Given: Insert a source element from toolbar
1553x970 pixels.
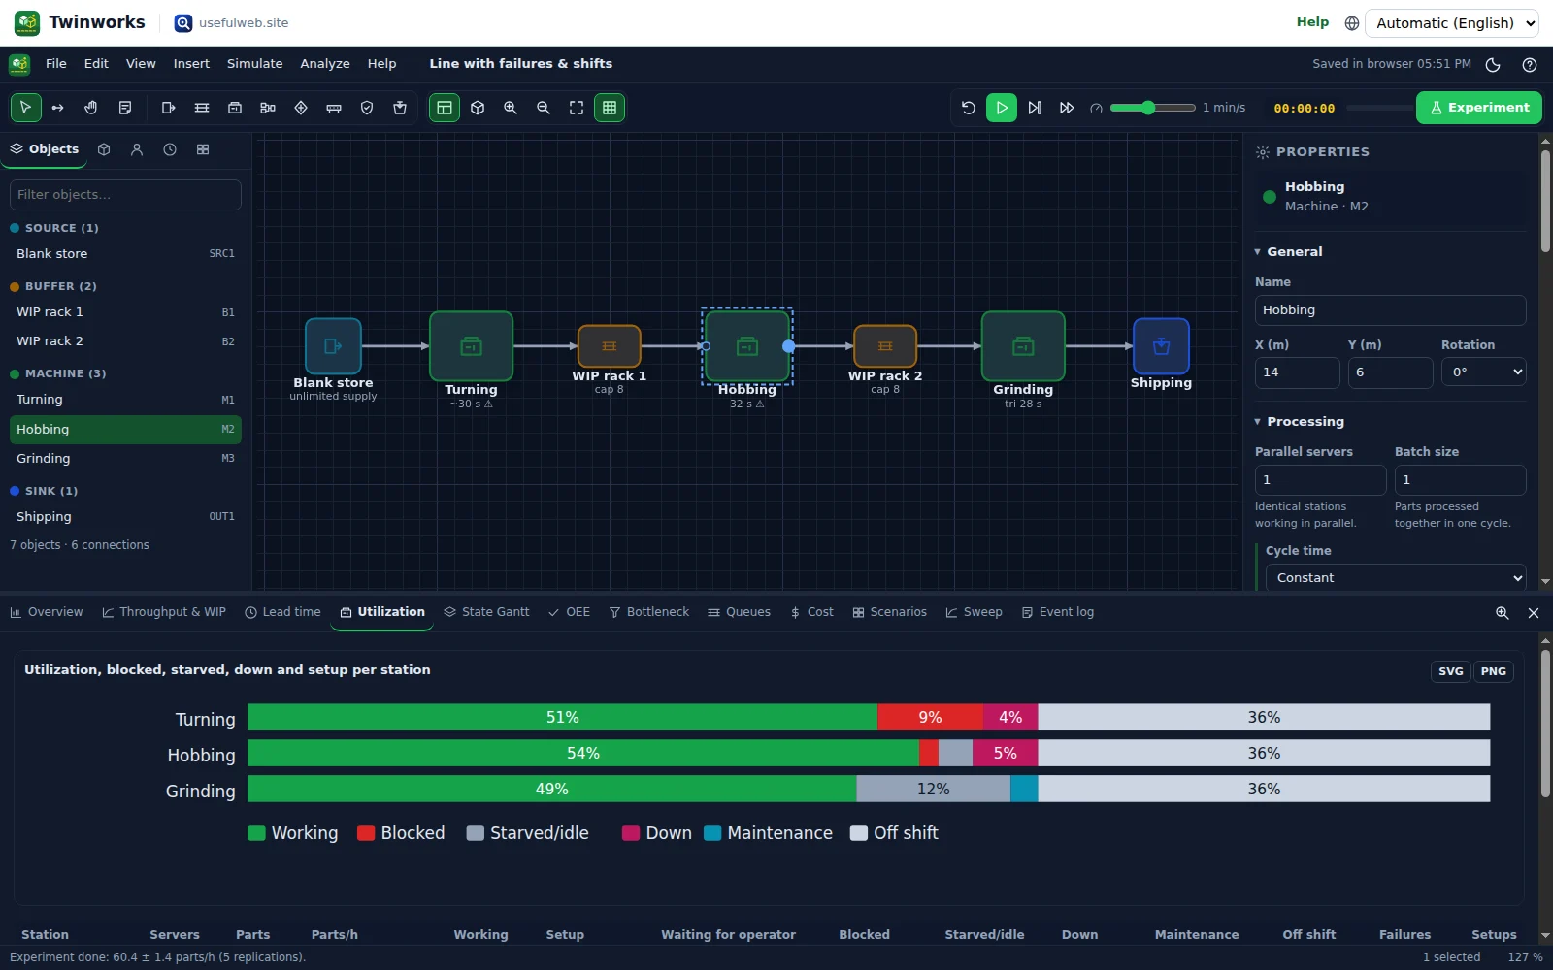Looking at the screenshot, I should pos(169,108).
